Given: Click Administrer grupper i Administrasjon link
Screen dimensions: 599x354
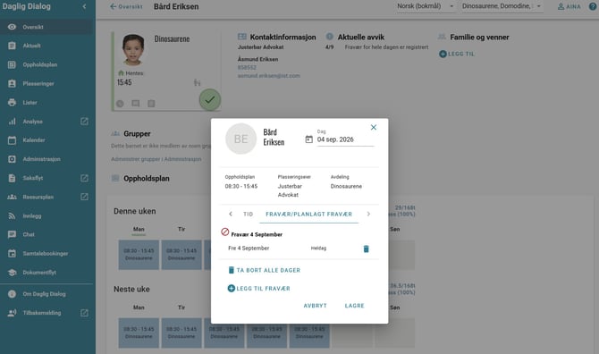Looking at the screenshot, I should click(x=156, y=159).
